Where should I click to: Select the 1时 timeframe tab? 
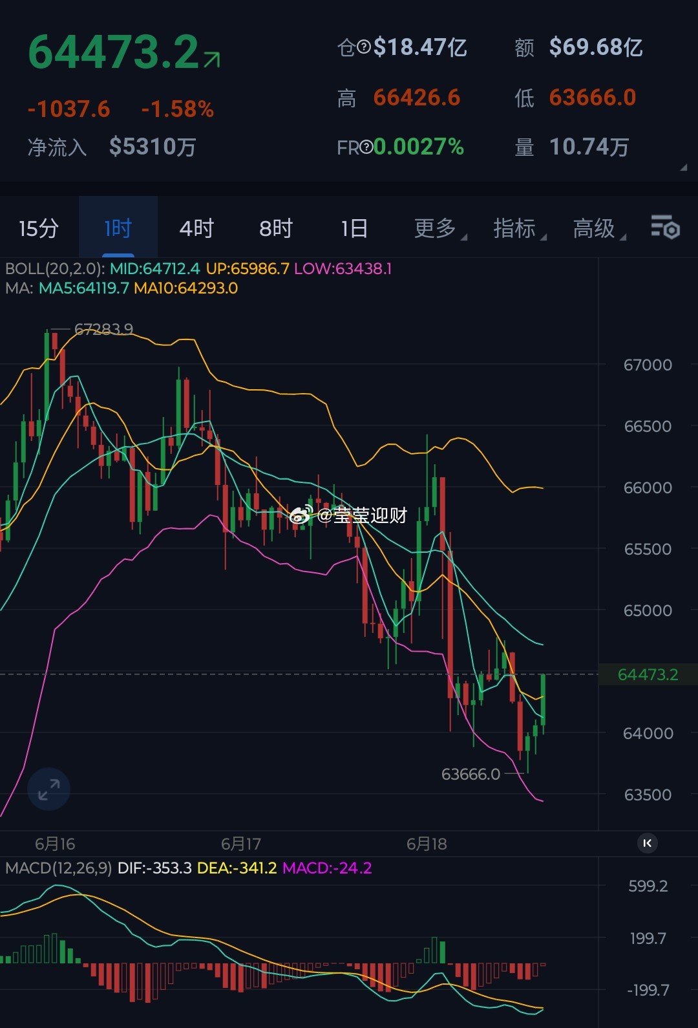(118, 228)
